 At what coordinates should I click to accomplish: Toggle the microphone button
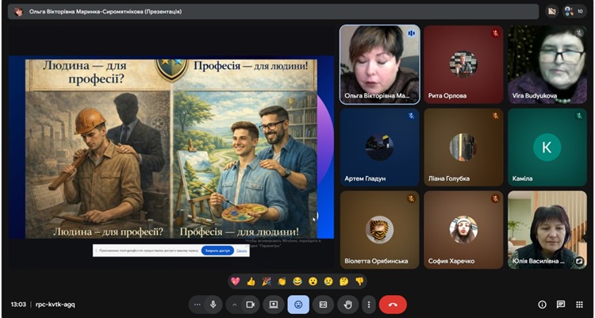pyautogui.click(x=213, y=305)
